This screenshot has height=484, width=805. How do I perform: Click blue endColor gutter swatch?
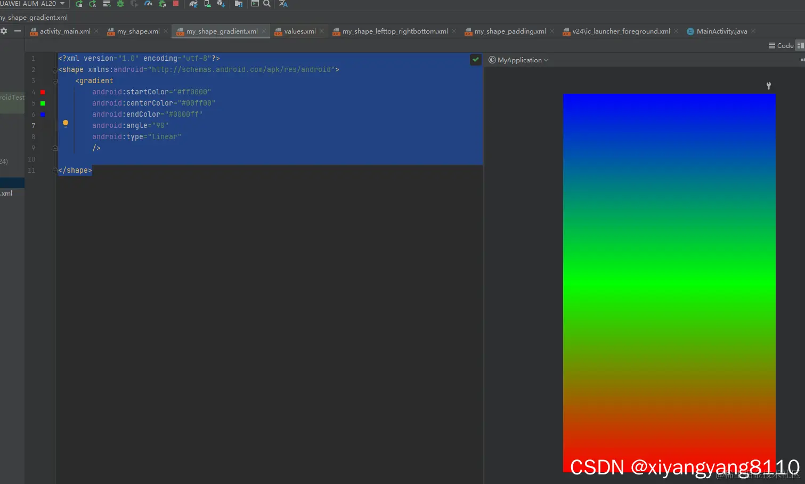click(43, 115)
